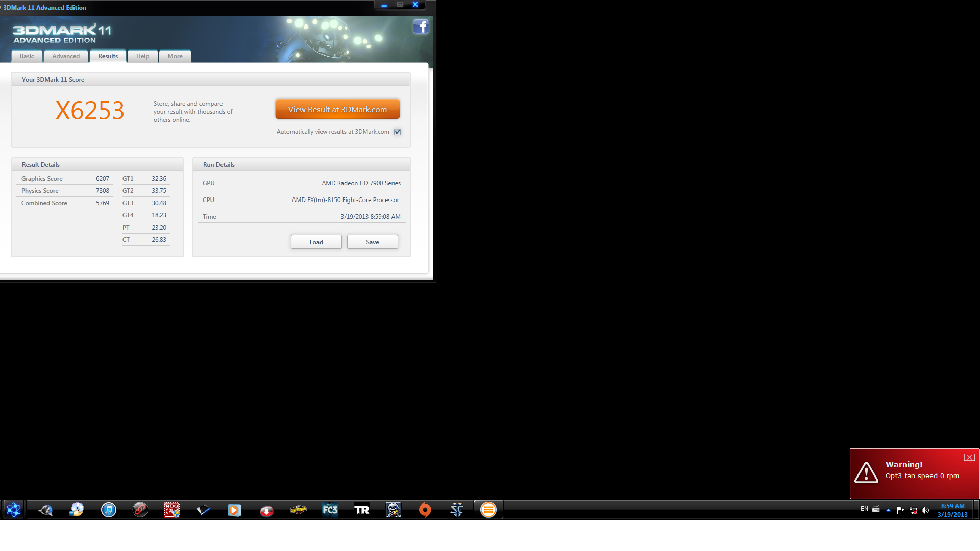
Task: Enable automatically view results at 3DMark.com
Action: click(x=398, y=131)
